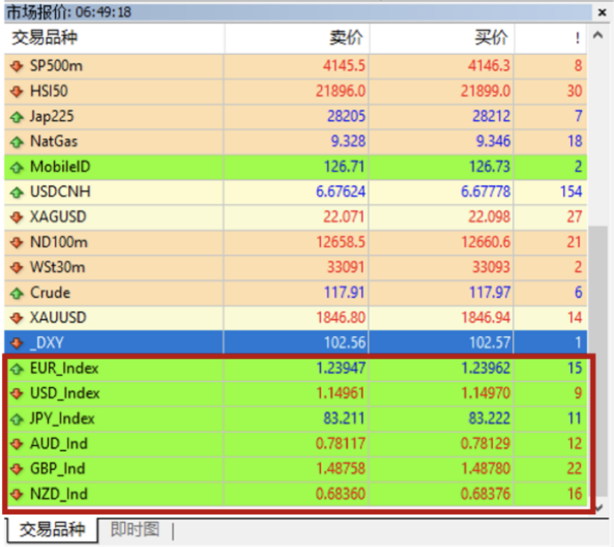Click the up arrow icon beside JPY_Index

coord(17,419)
